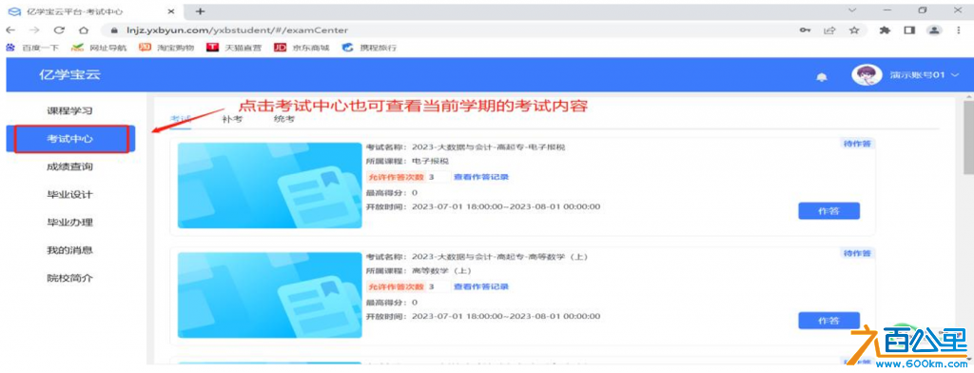Image resolution: width=974 pixels, height=373 pixels.
Task: Click 作答 button for 电子报税 exam
Action: (x=828, y=210)
